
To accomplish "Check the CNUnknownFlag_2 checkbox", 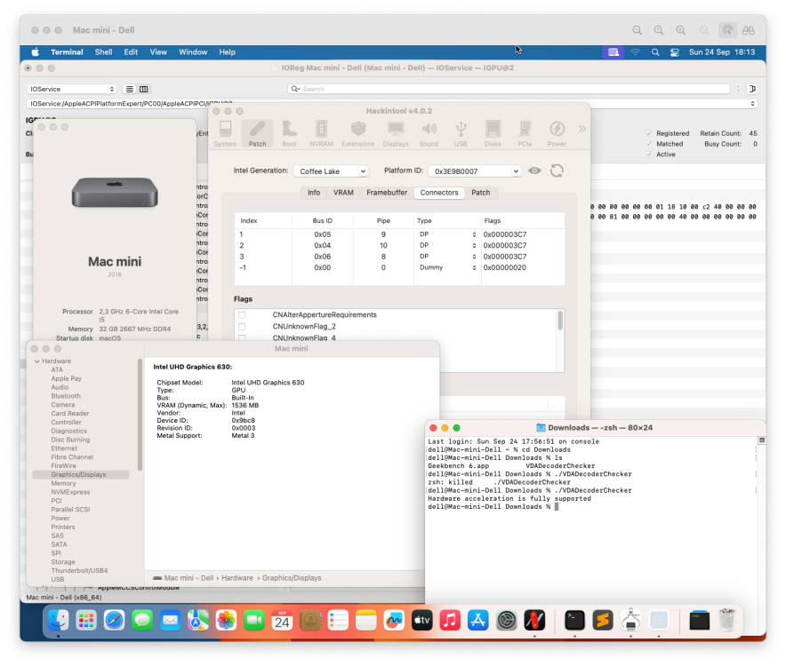I will (242, 327).
